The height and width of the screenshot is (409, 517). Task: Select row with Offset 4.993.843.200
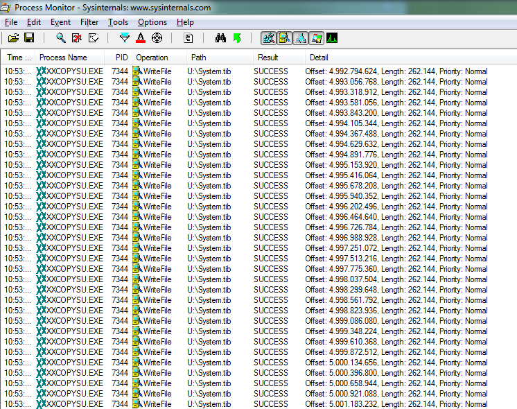click(258, 113)
